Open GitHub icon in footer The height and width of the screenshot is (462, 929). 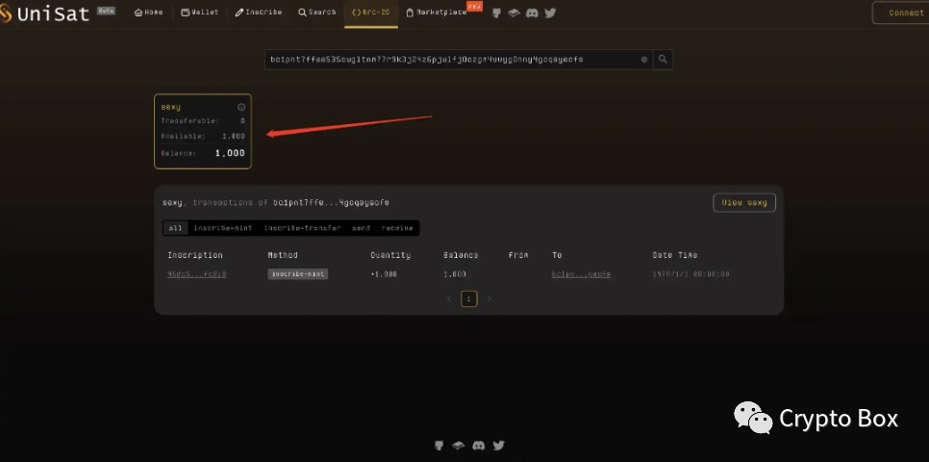[439, 446]
